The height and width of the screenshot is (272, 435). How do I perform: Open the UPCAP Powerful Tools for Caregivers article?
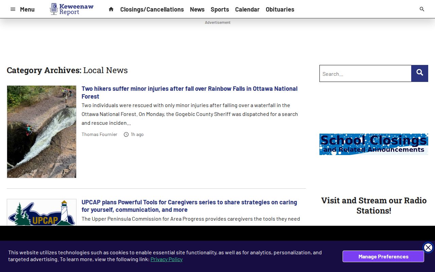click(189, 206)
